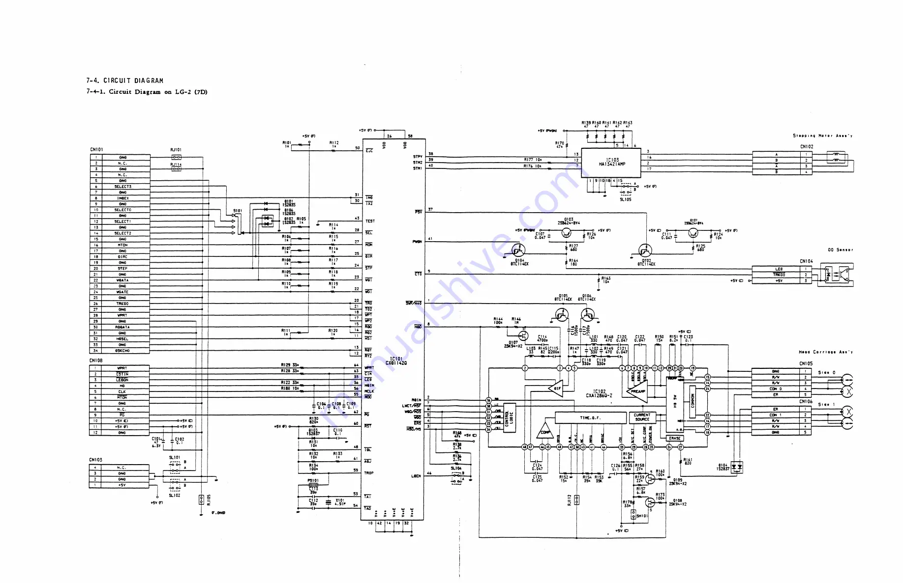Viewport: 903px width, 583px height.
Task: Click the 'Side 0' label
Action: pos(827,373)
